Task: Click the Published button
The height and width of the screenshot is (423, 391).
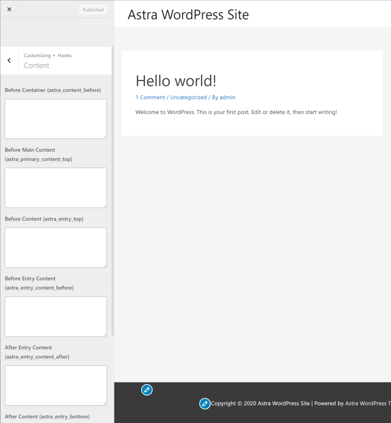Action: point(93,10)
